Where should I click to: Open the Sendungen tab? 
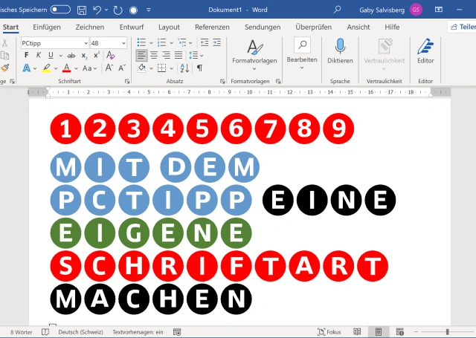tap(263, 27)
